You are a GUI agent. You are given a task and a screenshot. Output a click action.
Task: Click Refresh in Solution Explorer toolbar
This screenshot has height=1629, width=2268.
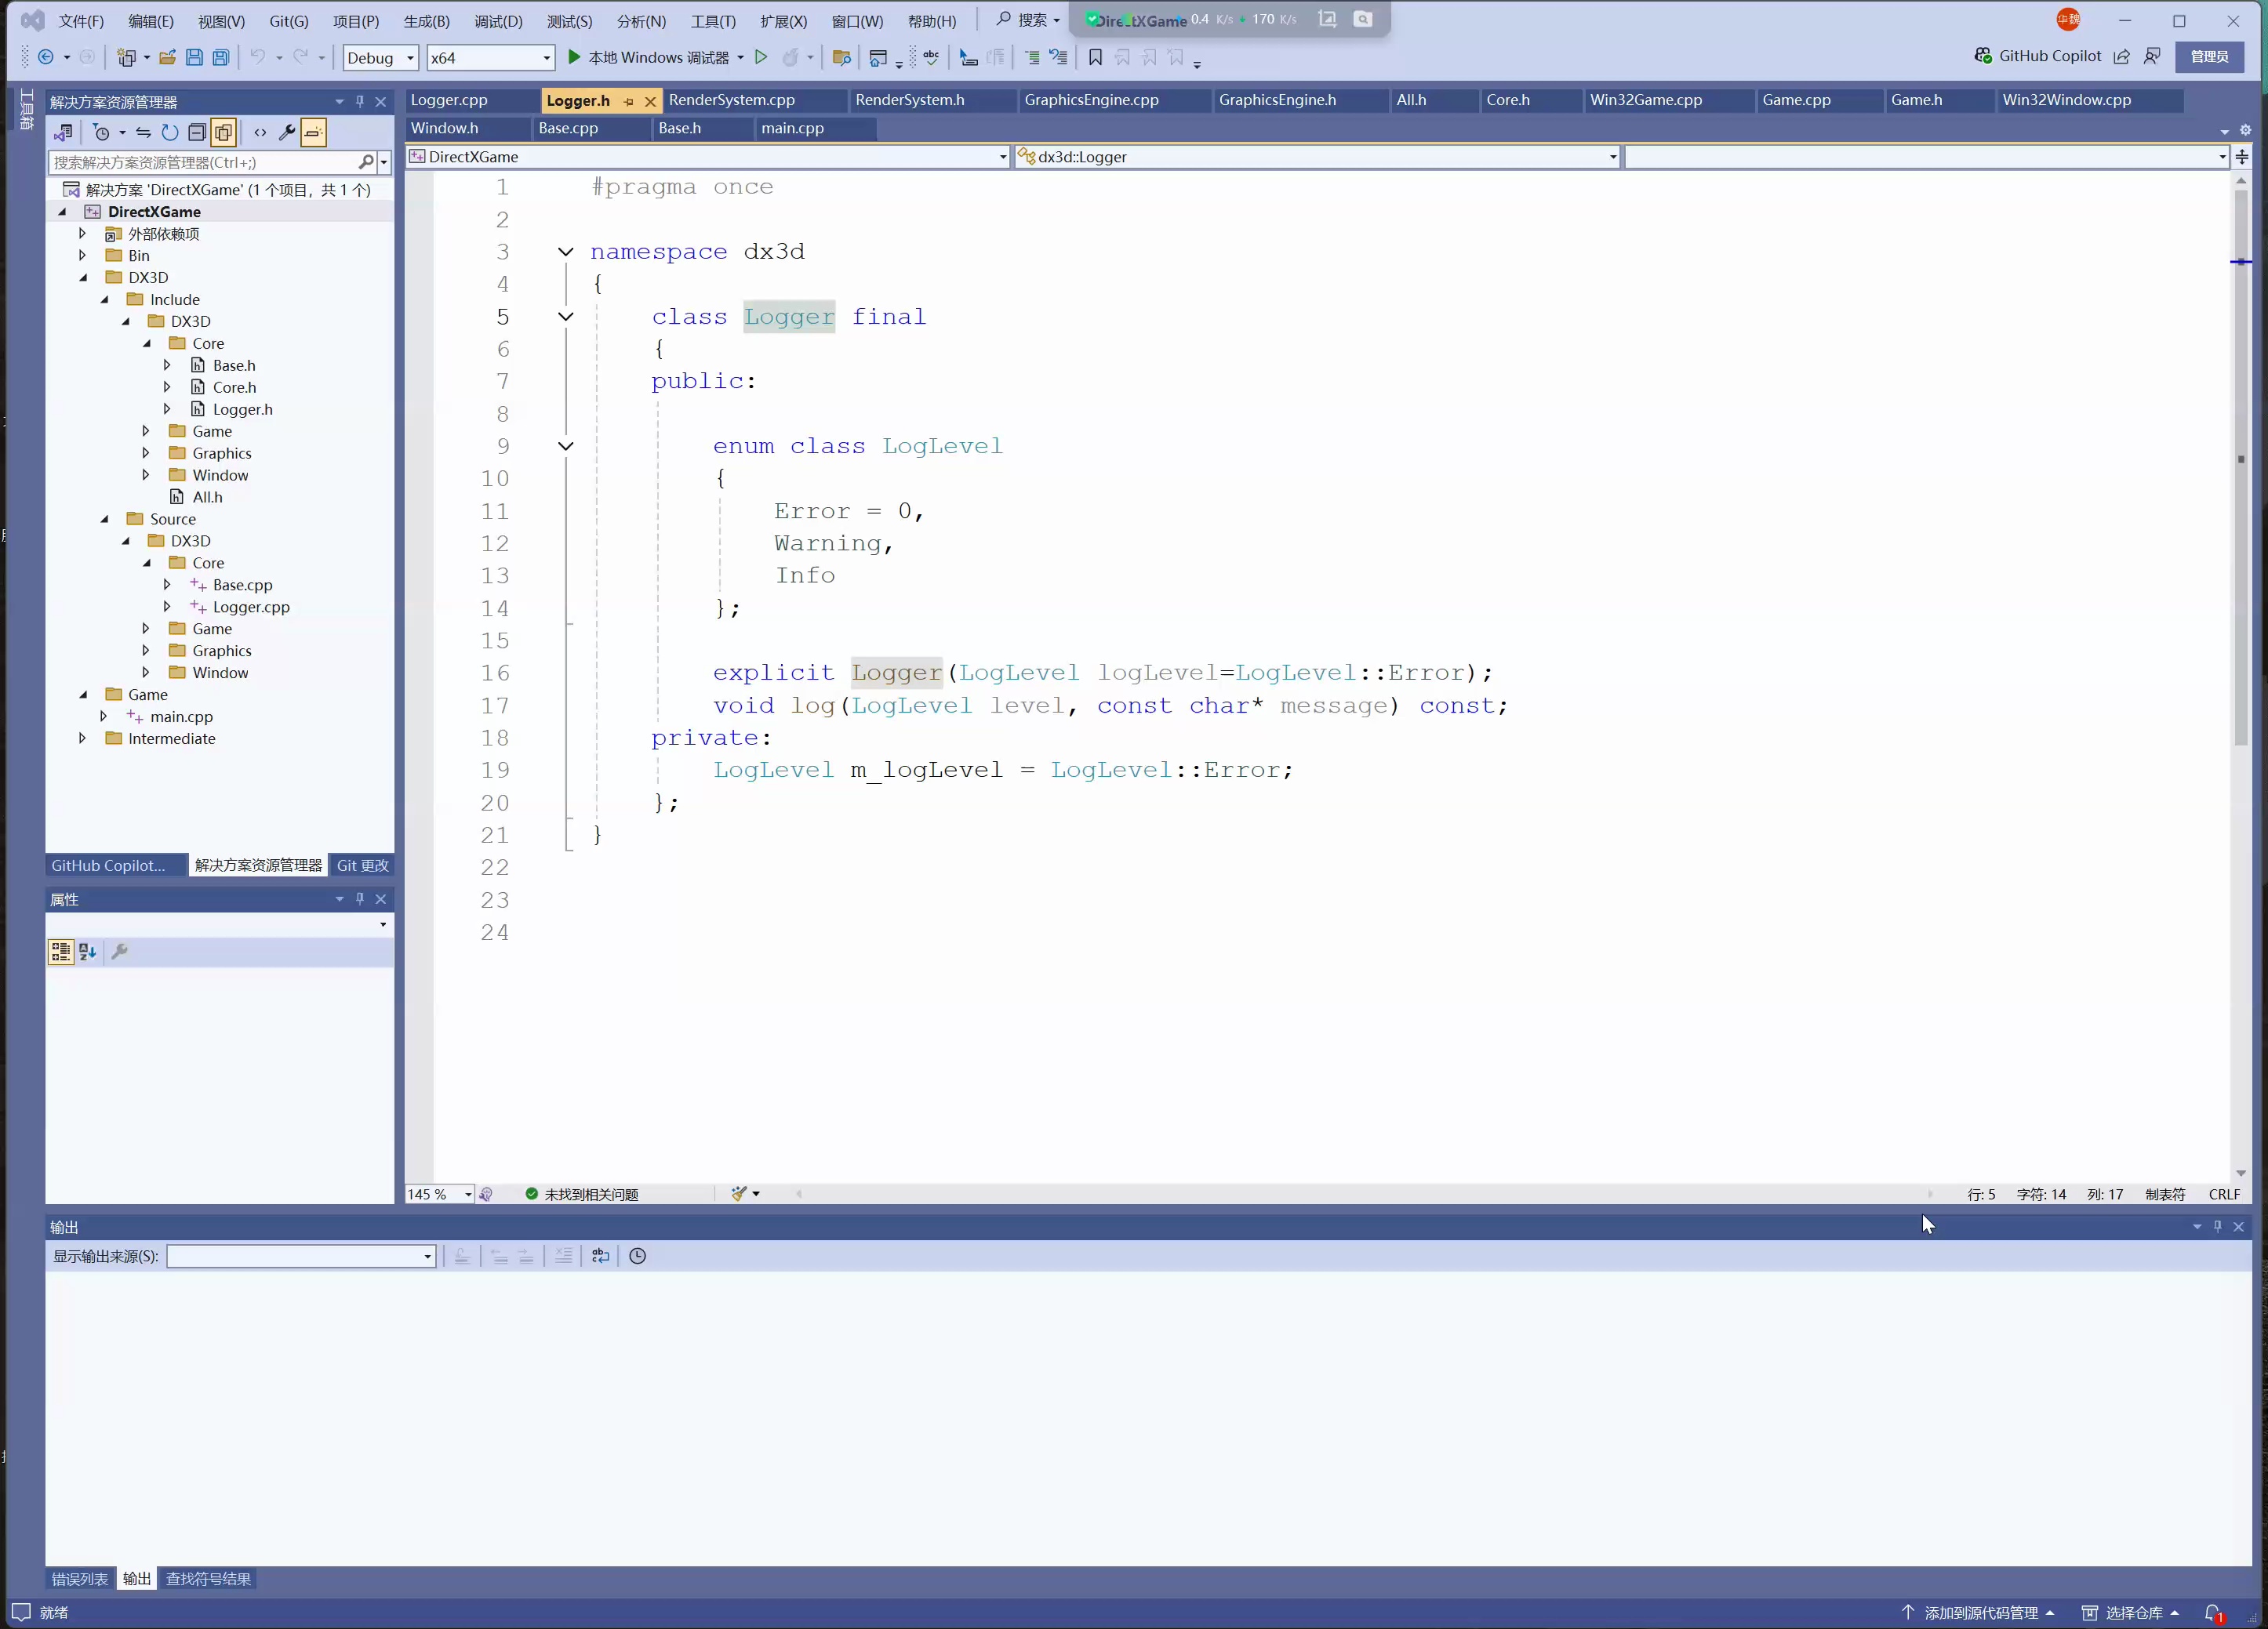[x=170, y=132]
